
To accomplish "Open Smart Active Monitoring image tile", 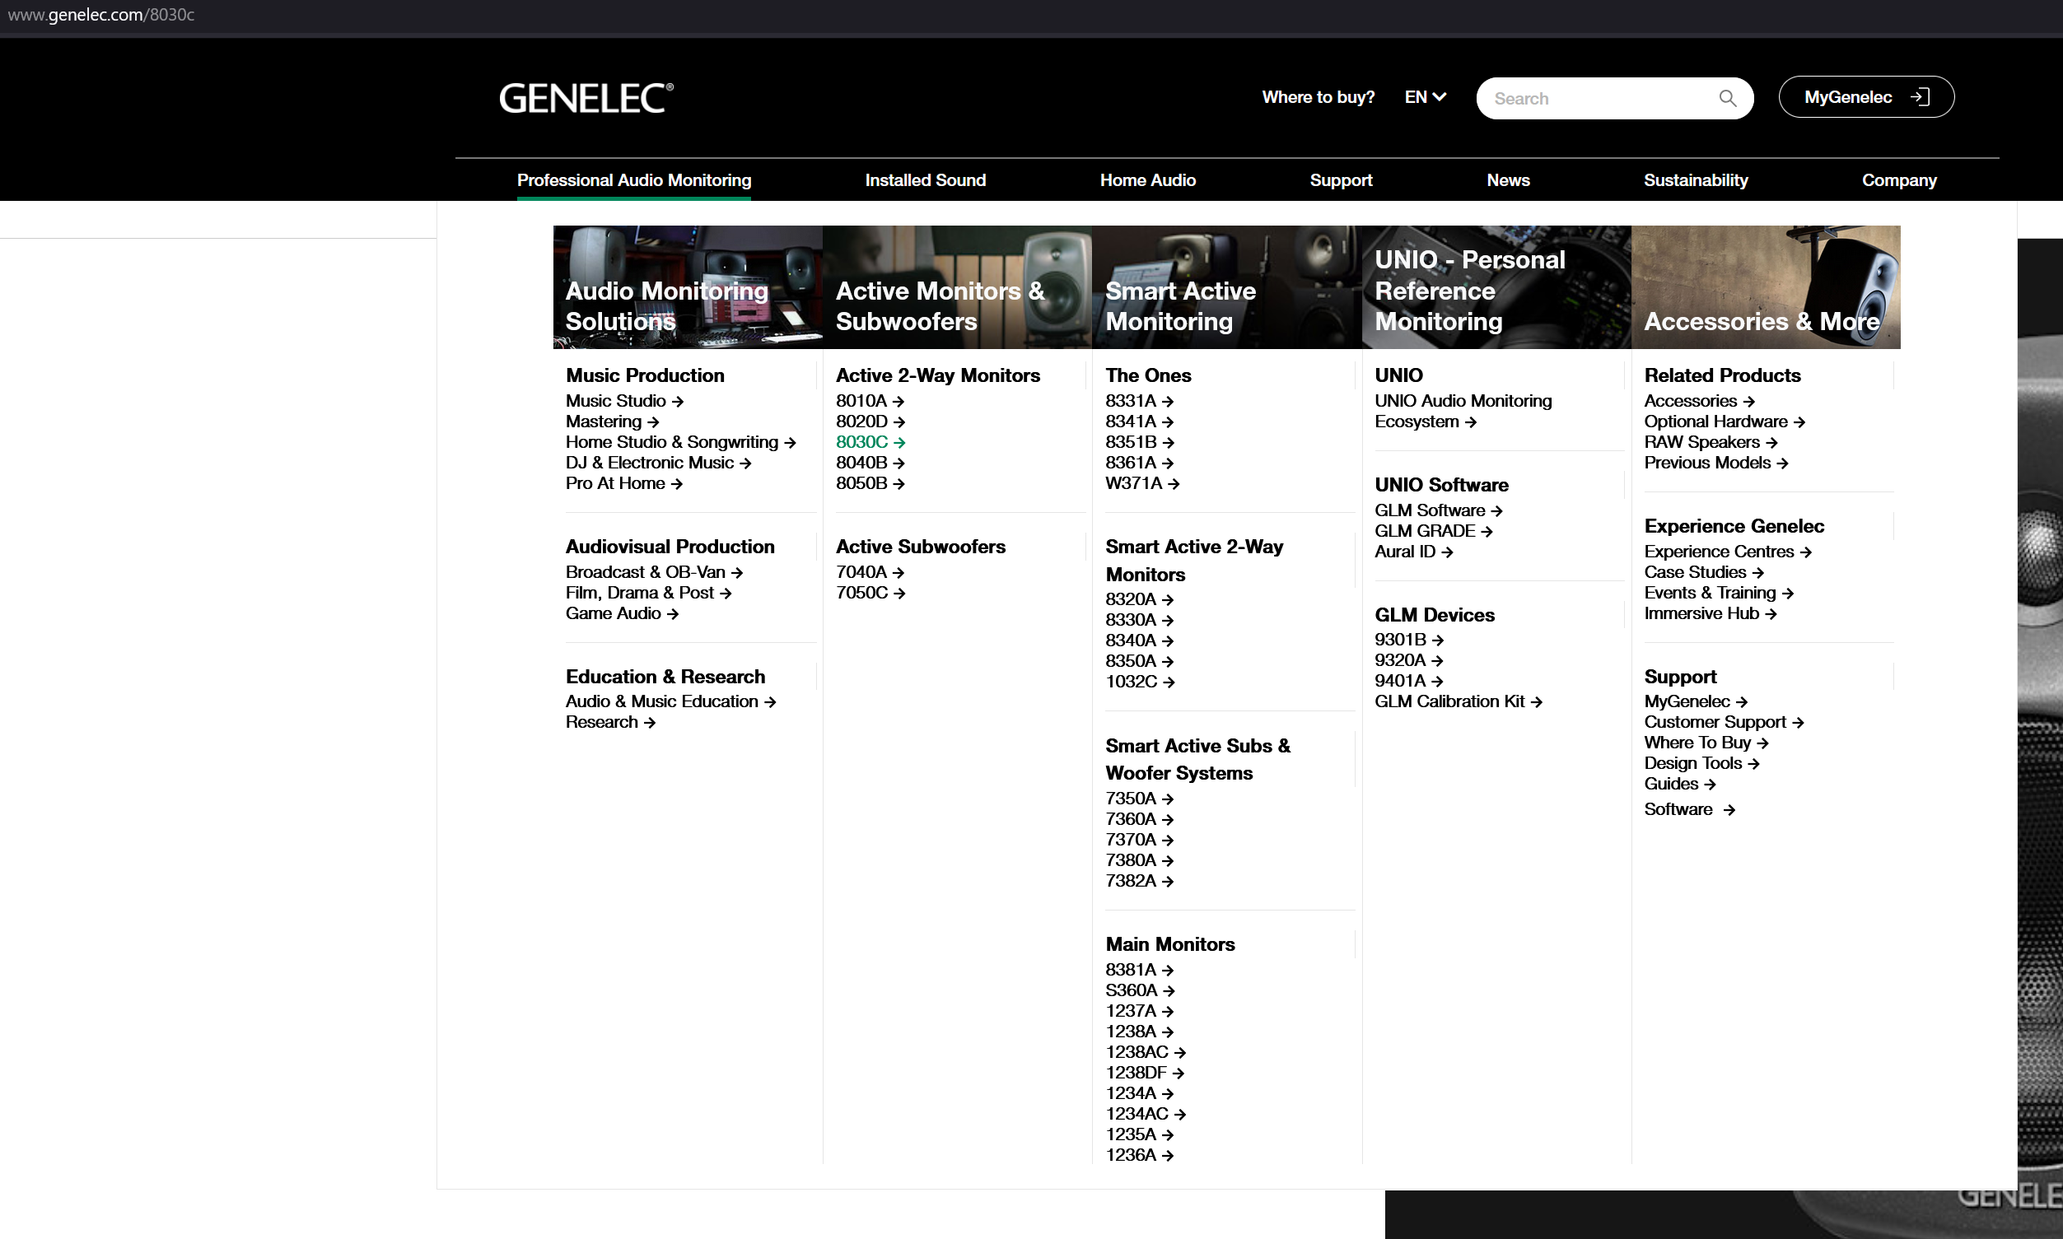I will point(1227,287).
